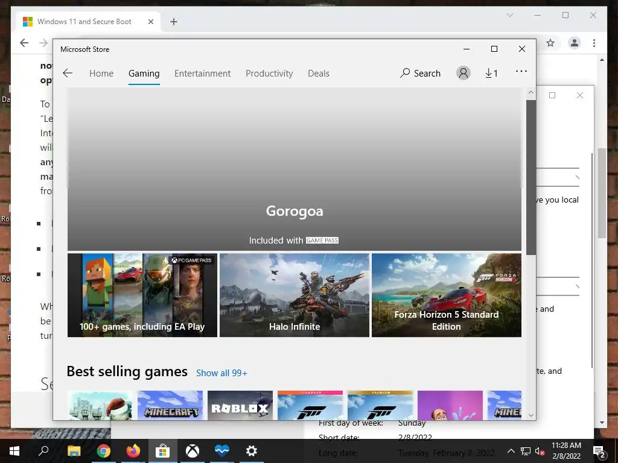
Task: Open Forza Horizon 5 Standard Edition tile
Action: coord(447,295)
